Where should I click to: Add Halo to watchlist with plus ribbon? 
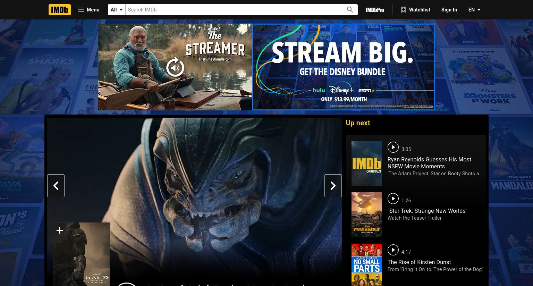click(x=59, y=231)
